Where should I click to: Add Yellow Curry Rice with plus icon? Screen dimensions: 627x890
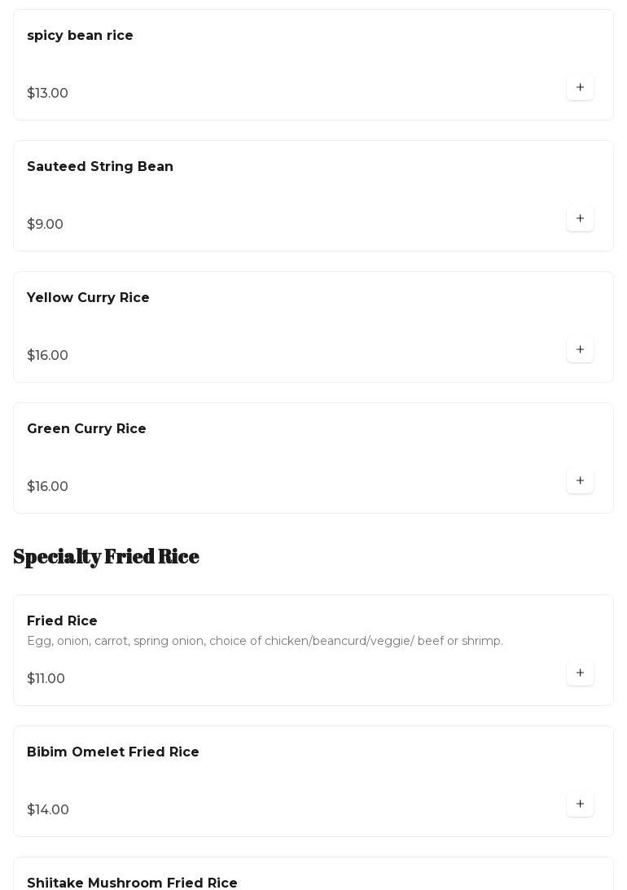pyautogui.click(x=580, y=349)
